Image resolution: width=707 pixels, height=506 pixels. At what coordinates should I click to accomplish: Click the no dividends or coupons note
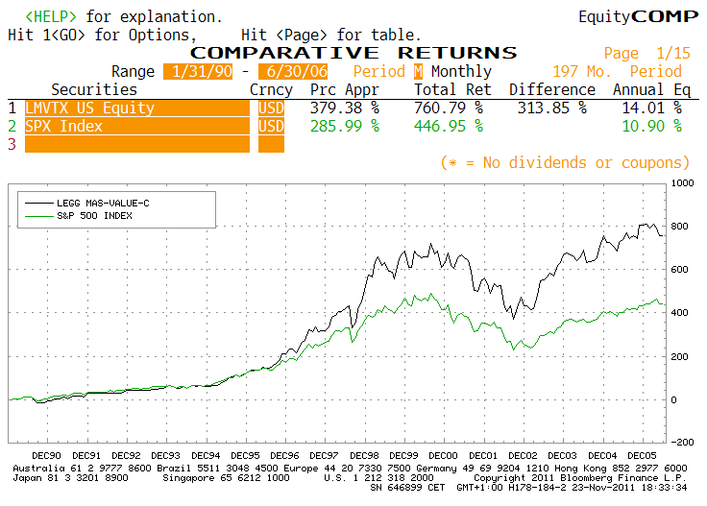tap(566, 162)
